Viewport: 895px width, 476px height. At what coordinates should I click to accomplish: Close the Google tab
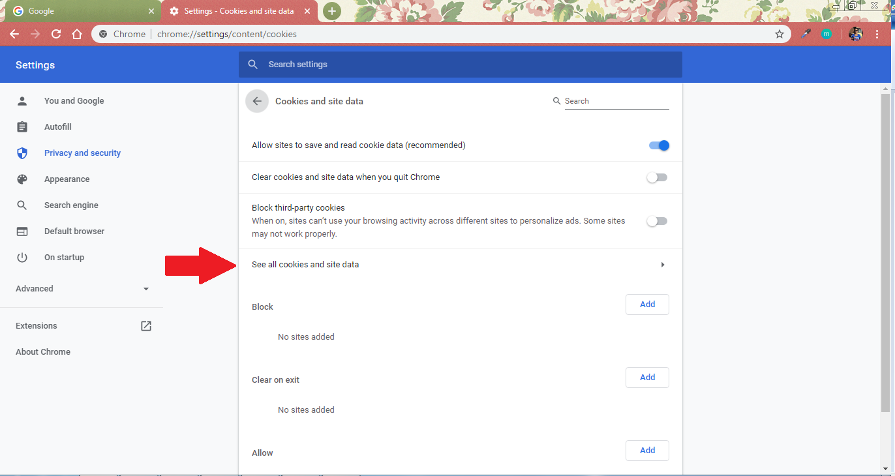151,11
